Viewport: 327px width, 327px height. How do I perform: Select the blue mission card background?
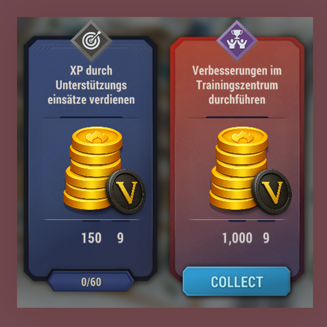coord(91,159)
